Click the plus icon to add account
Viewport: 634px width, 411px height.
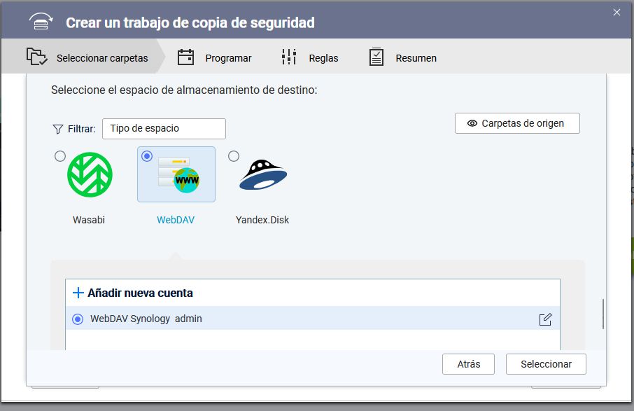78,293
